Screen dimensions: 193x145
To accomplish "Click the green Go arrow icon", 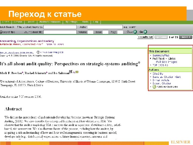I will tap(145, 32).
